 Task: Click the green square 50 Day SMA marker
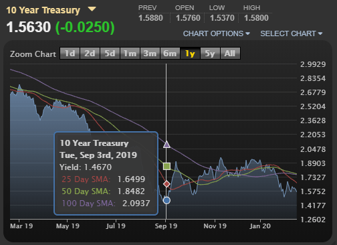point(166,166)
